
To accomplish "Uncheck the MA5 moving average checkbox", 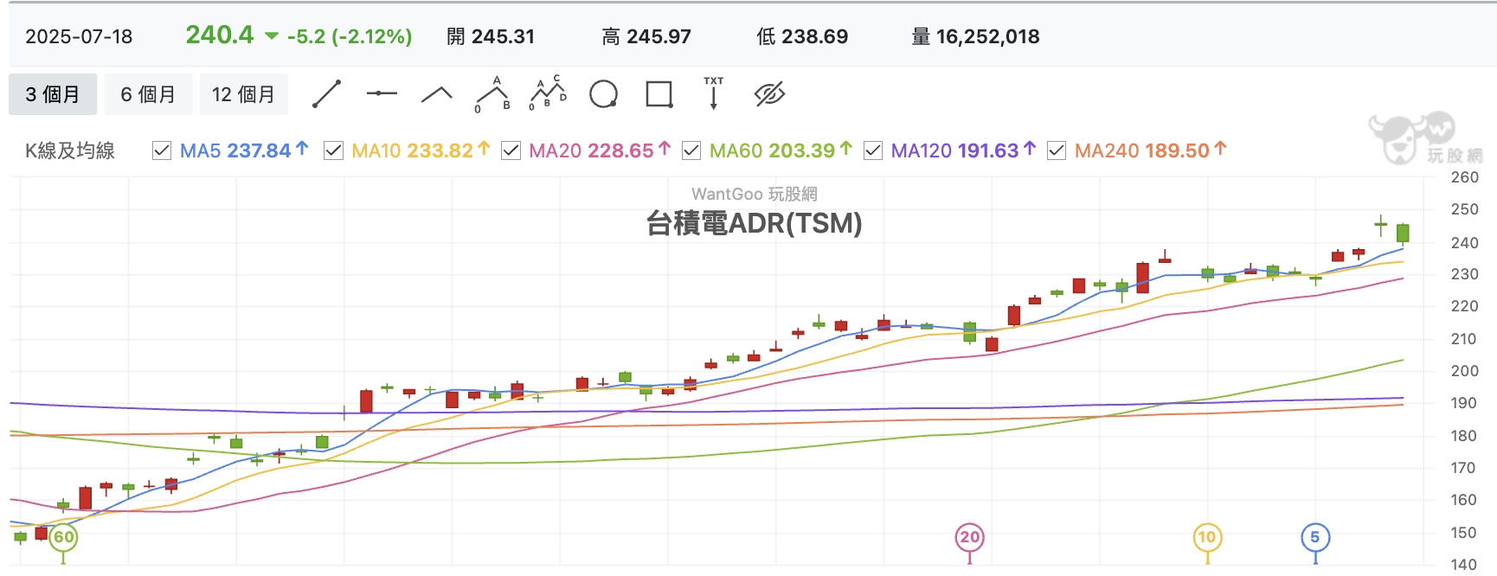I will (x=161, y=150).
